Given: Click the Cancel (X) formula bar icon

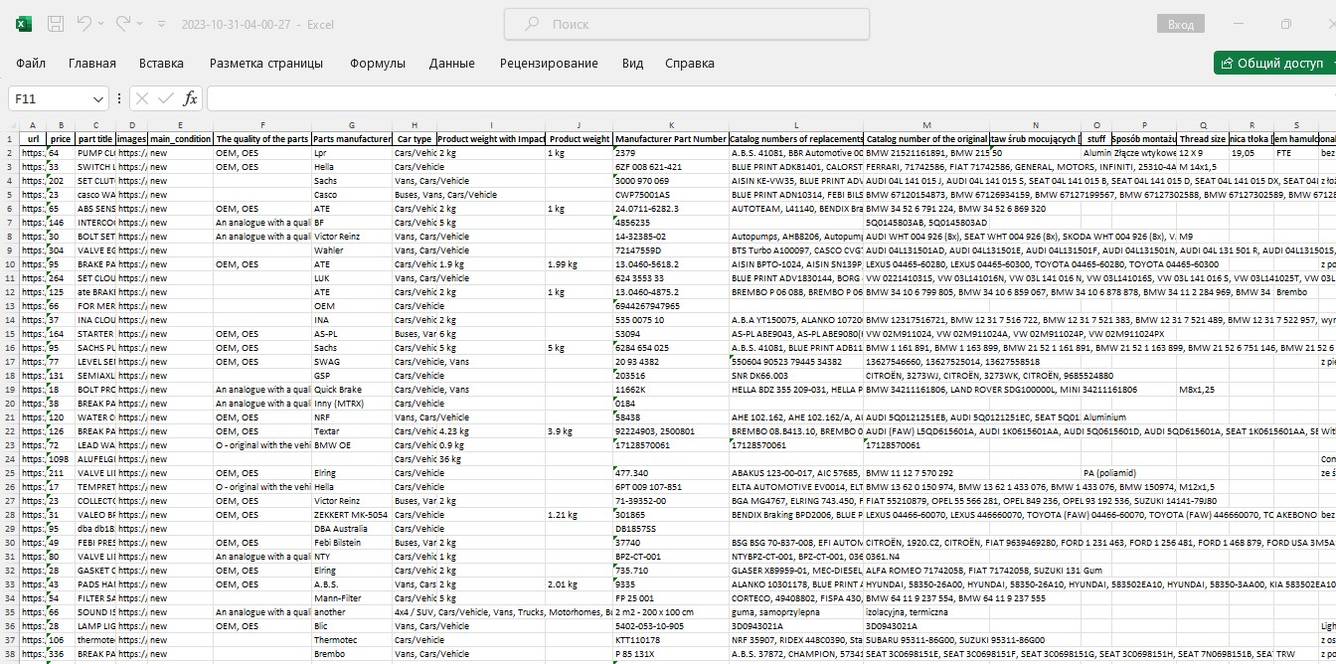Looking at the screenshot, I should pos(141,98).
